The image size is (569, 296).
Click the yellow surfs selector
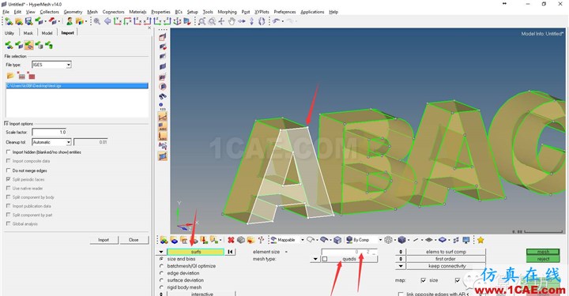click(x=196, y=252)
